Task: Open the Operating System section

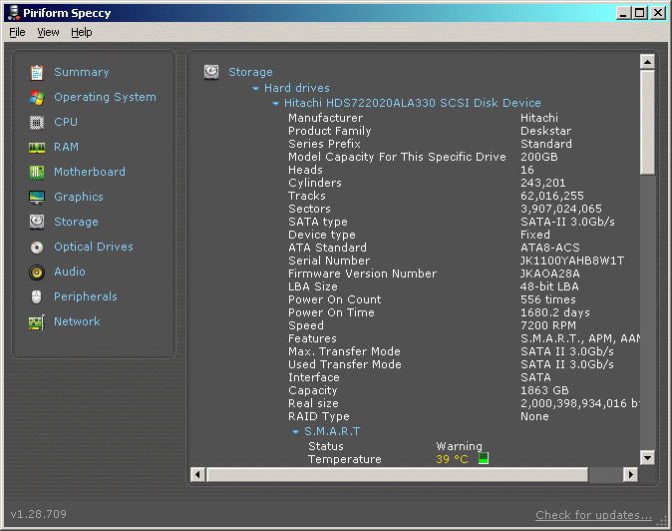Action: (105, 97)
